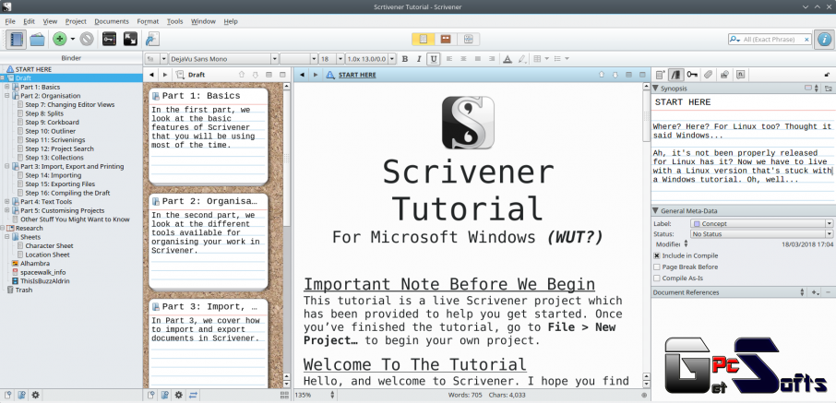Open Comments and Footnotes inspector icon

click(x=741, y=75)
